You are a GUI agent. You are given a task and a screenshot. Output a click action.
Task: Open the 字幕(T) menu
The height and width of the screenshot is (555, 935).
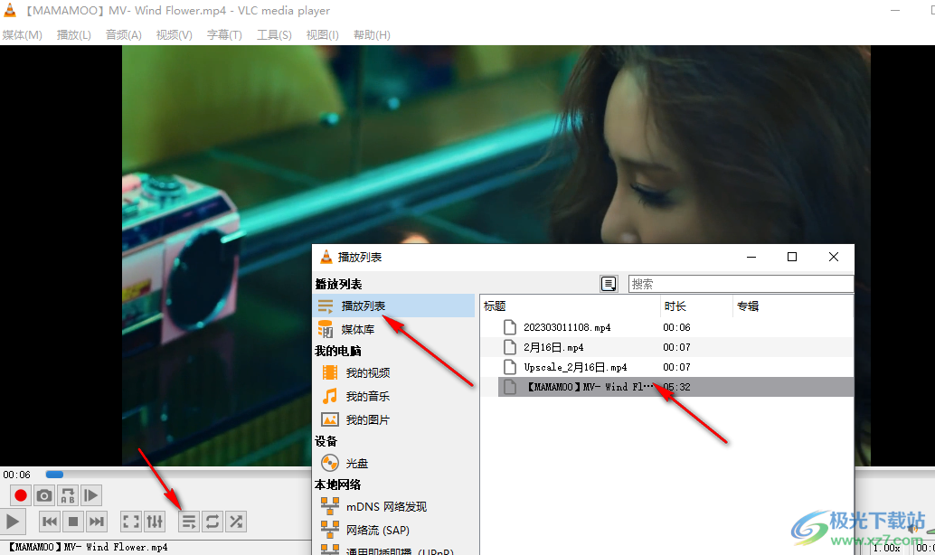tap(224, 34)
